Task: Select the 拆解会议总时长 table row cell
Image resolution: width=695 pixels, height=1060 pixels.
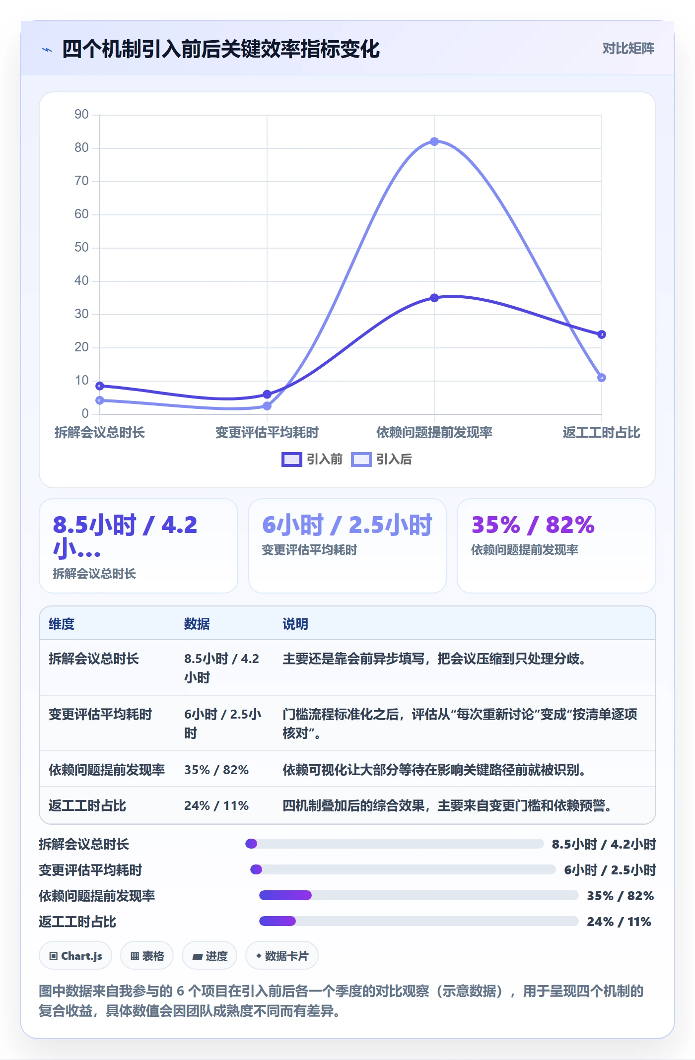Action: [94, 659]
